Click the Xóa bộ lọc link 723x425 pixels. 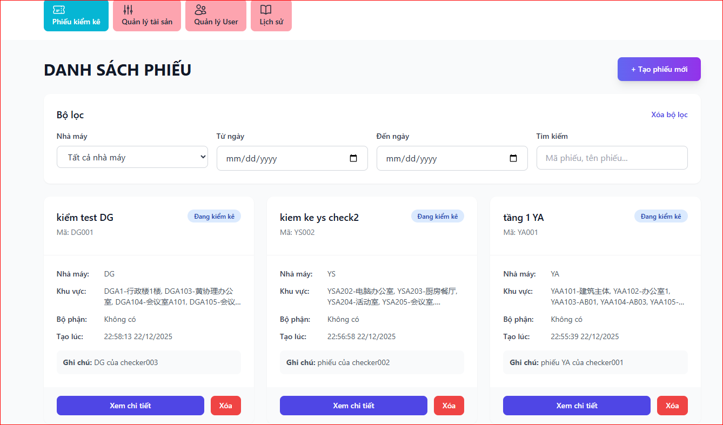point(669,115)
